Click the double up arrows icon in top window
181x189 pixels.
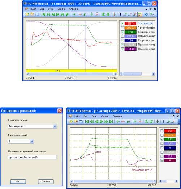click(x=103, y=14)
